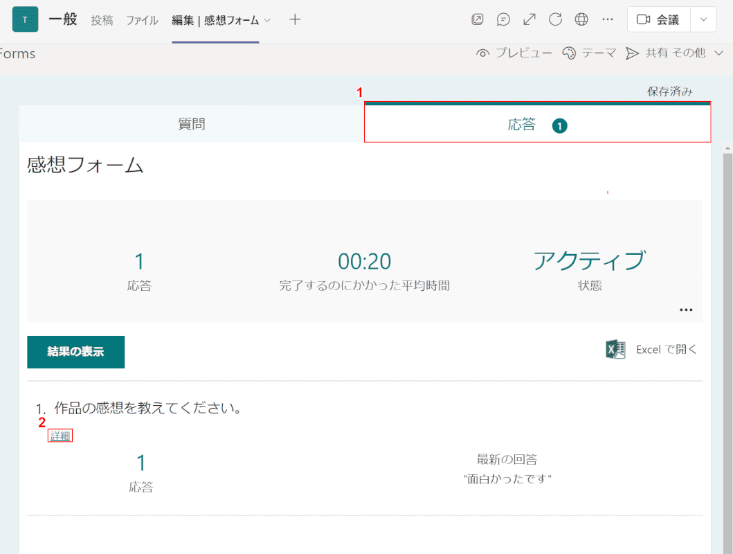Click the camera icon in Meet button
Viewport: 733px width, 554px height.
point(643,19)
